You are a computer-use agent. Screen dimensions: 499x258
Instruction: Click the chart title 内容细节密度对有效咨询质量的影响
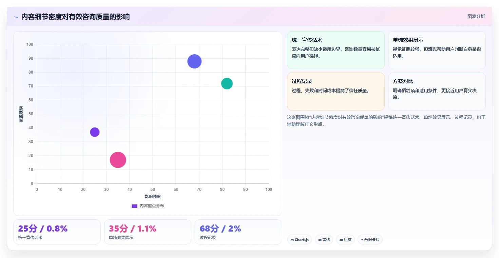pos(75,17)
